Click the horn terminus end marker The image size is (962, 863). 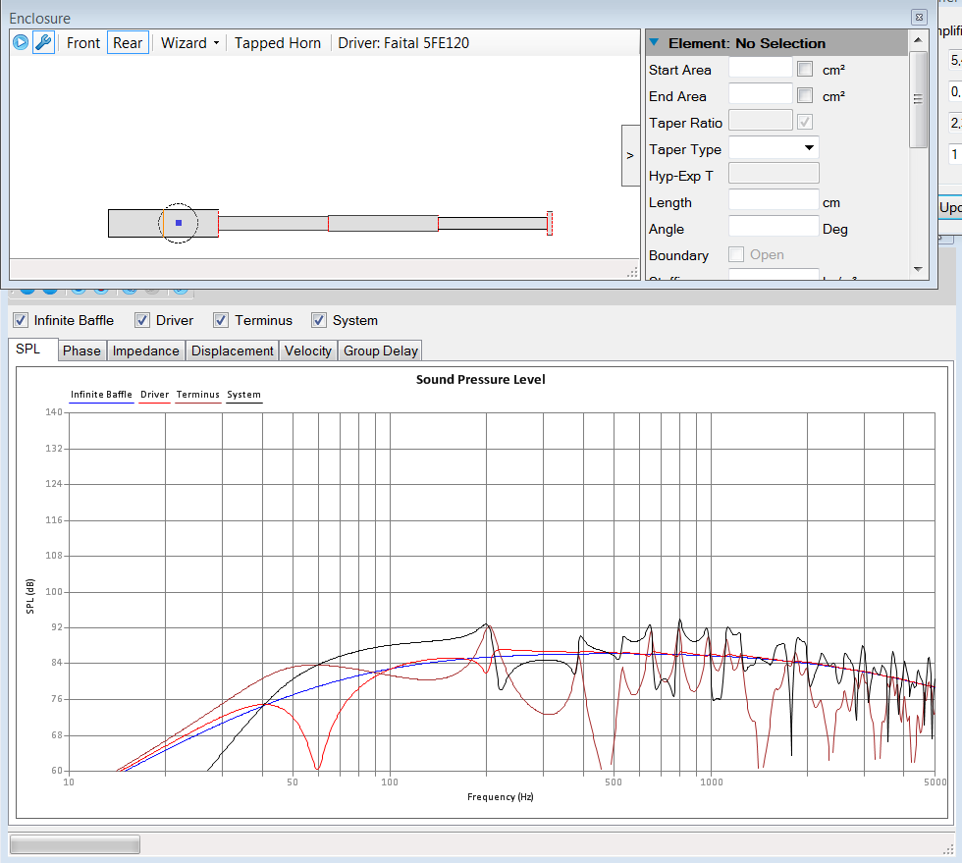550,224
